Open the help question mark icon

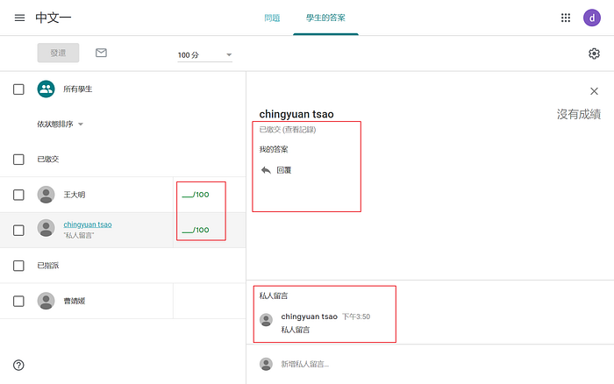pos(18,365)
